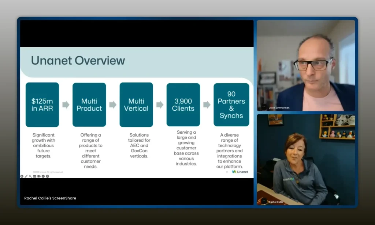Click the "Rachel Collie's ScreenShare" label
Screen dimensions: 375x225
click(x=50, y=198)
